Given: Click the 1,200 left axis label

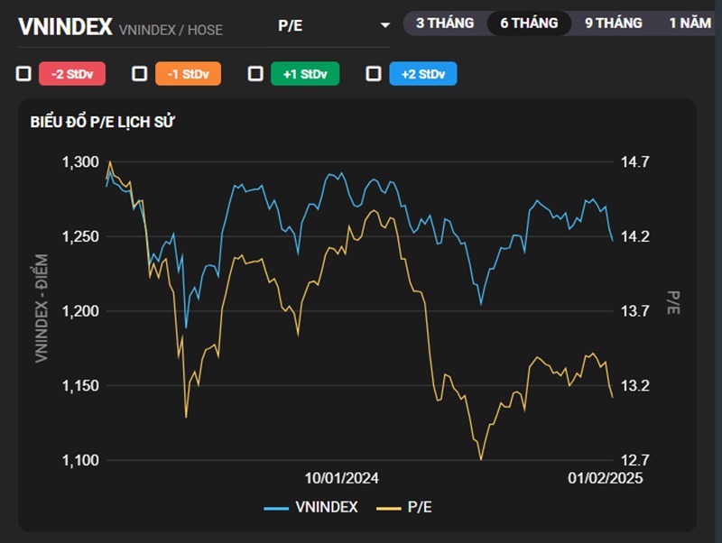Looking at the screenshot, I should pyautogui.click(x=80, y=311).
